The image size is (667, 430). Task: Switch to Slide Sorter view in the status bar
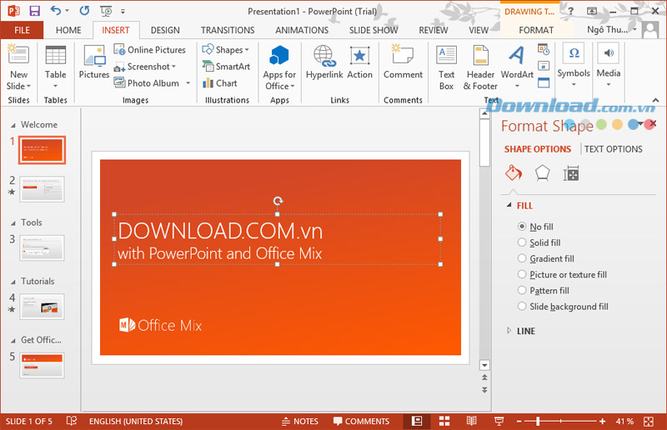coord(444,421)
